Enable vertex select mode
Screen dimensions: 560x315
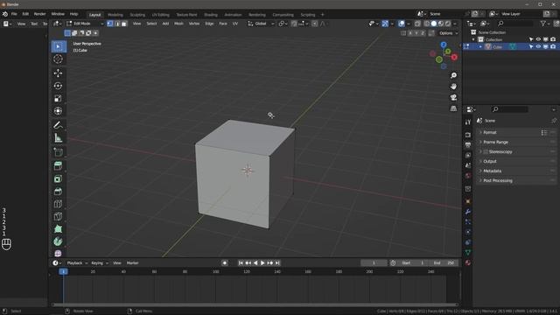click(x=110, y=24)
